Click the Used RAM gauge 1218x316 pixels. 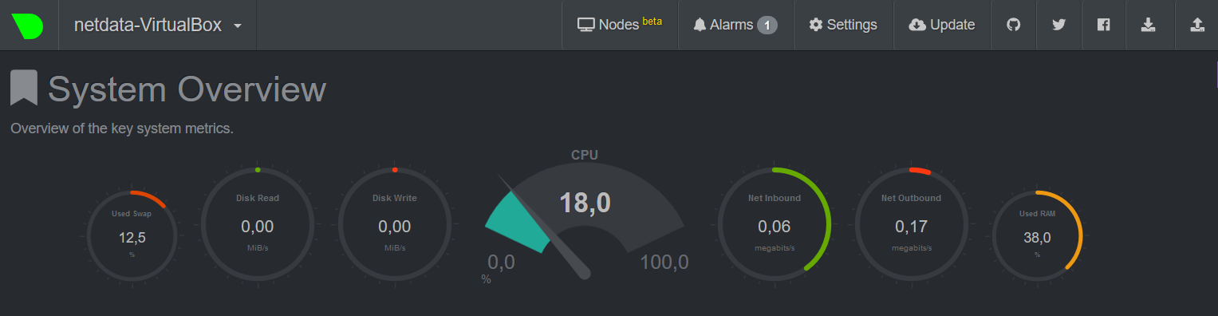(x=1037, y=238)
